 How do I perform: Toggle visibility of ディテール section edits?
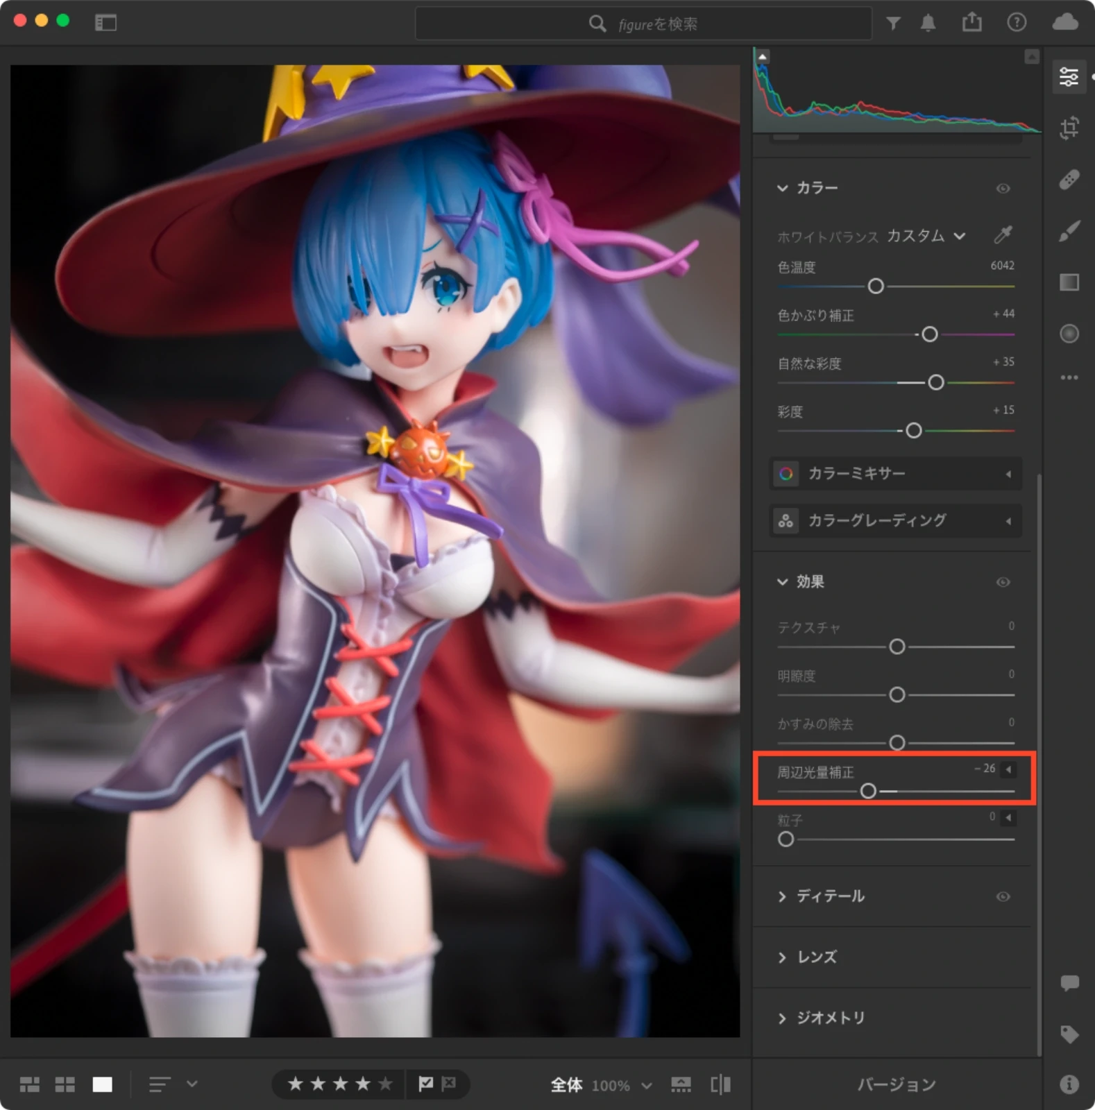click(1003, 897)
